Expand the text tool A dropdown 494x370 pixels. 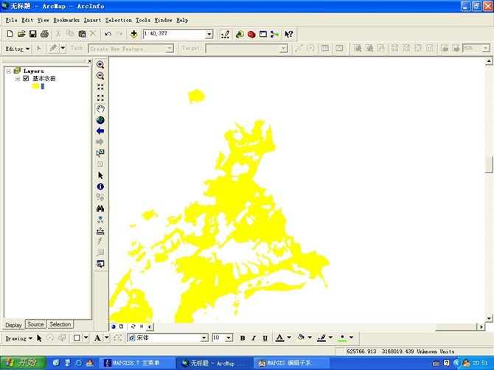point(107,338)
